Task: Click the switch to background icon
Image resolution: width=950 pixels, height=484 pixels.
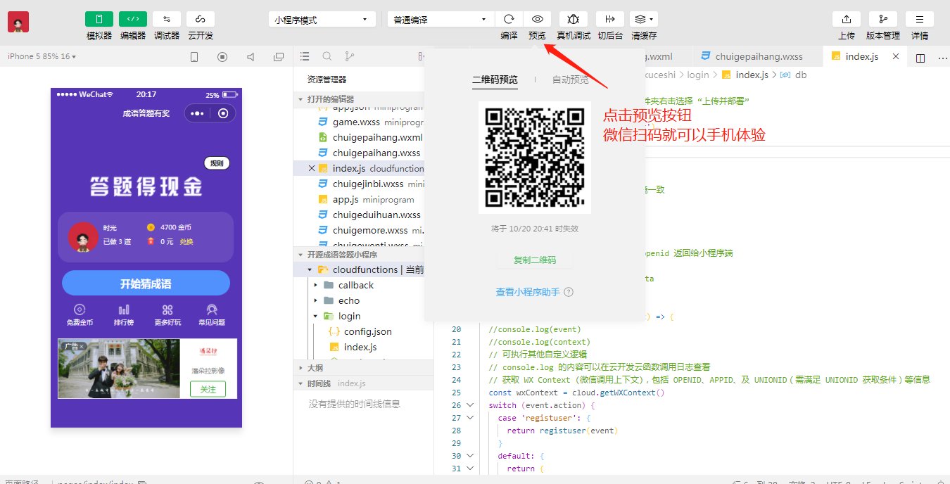Action: 610,19
